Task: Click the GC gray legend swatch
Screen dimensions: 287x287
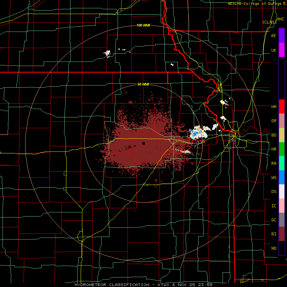Action: tap(282, 220)
